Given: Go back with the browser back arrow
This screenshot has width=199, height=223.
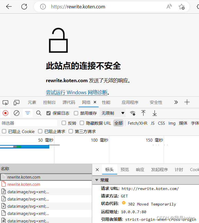Looking at the screenshot, I should [x=9, y=7].
